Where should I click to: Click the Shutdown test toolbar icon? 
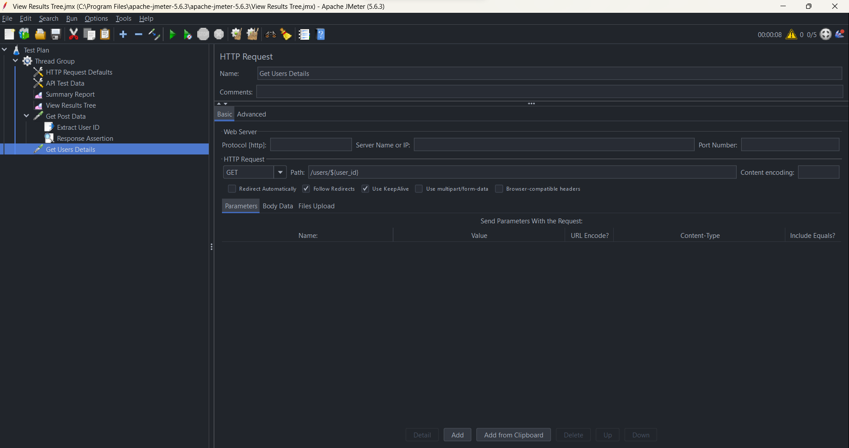pyautogui.click(x=218, y=34)
